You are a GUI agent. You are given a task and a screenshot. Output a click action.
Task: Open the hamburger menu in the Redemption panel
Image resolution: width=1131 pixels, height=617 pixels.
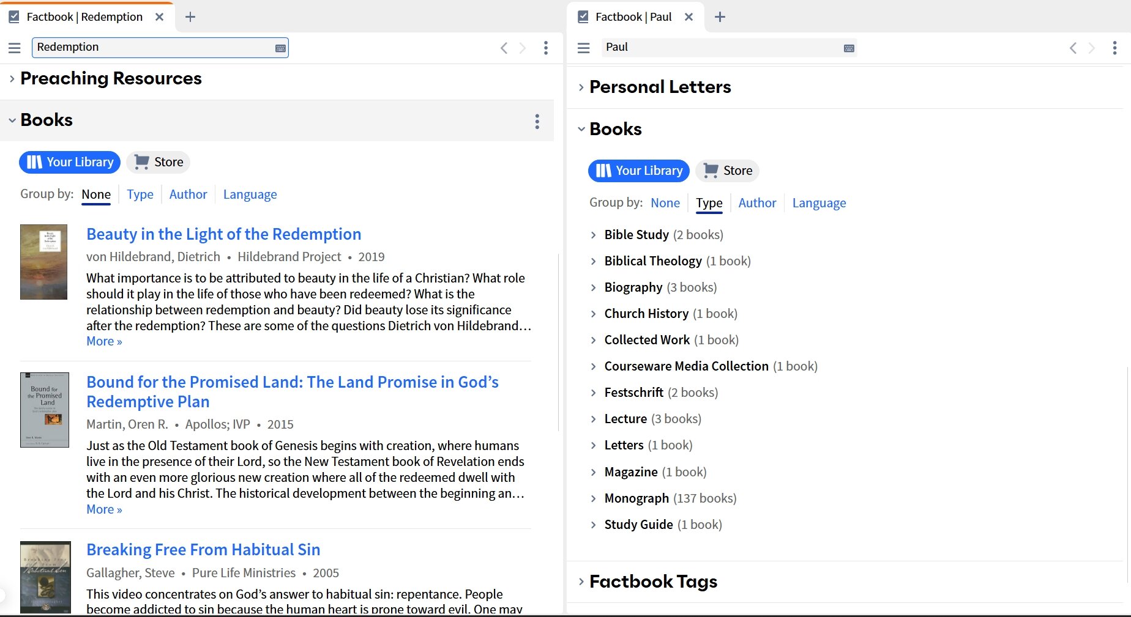[14, 47]
